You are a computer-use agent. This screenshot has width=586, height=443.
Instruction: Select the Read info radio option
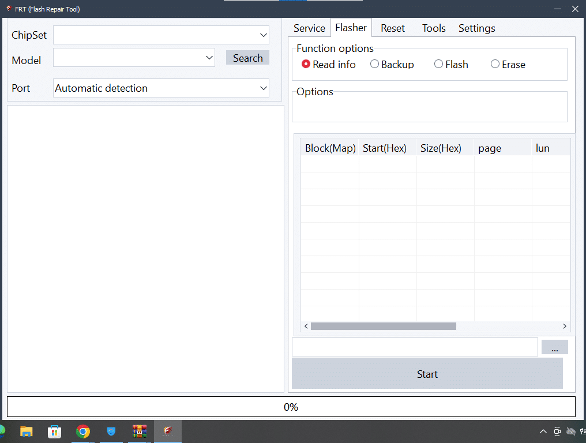tap(306, 65)
